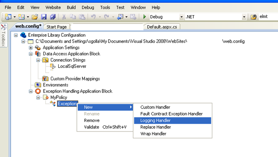Start debugging with the green play icon

[x=145, y=17]
